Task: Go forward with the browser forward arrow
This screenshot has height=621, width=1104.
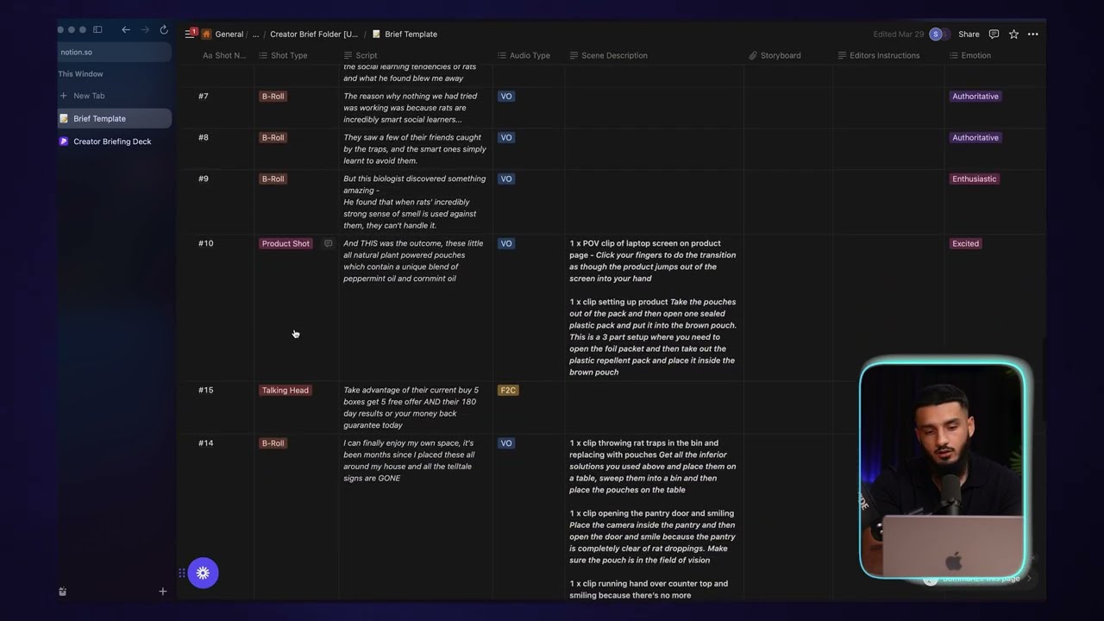Action: coord(145,29)
